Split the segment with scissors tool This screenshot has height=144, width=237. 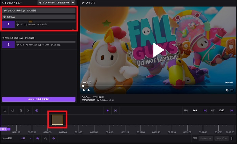click(28, 111)
